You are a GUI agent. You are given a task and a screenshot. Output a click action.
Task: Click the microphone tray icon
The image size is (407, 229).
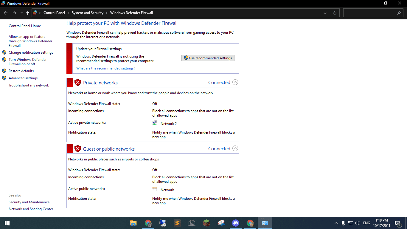344,223
